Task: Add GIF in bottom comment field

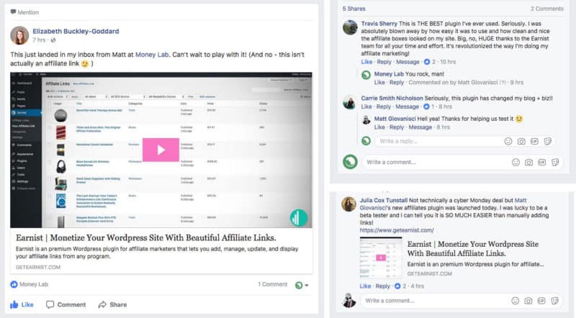Action: (x=541, y=301)
